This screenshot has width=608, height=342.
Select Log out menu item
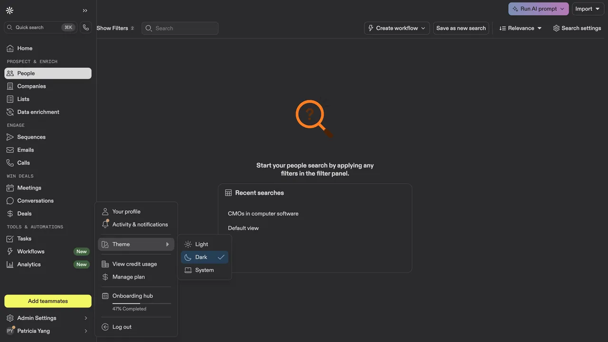(x=136, y=327)
